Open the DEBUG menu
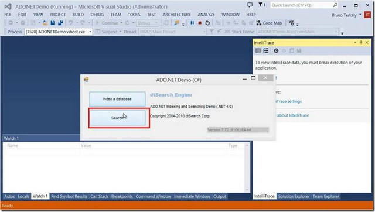This screenshot has height=212, width=375. pyautogui.click(x=97, y=15)
